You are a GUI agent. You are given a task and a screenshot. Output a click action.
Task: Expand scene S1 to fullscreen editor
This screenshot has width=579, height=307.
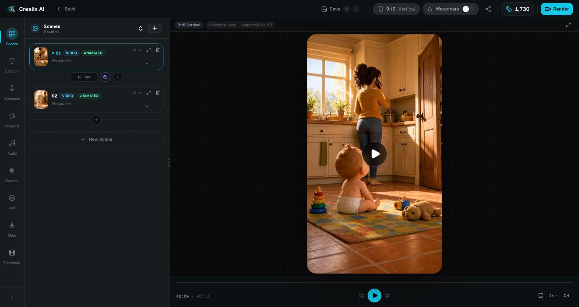point(149,50)
